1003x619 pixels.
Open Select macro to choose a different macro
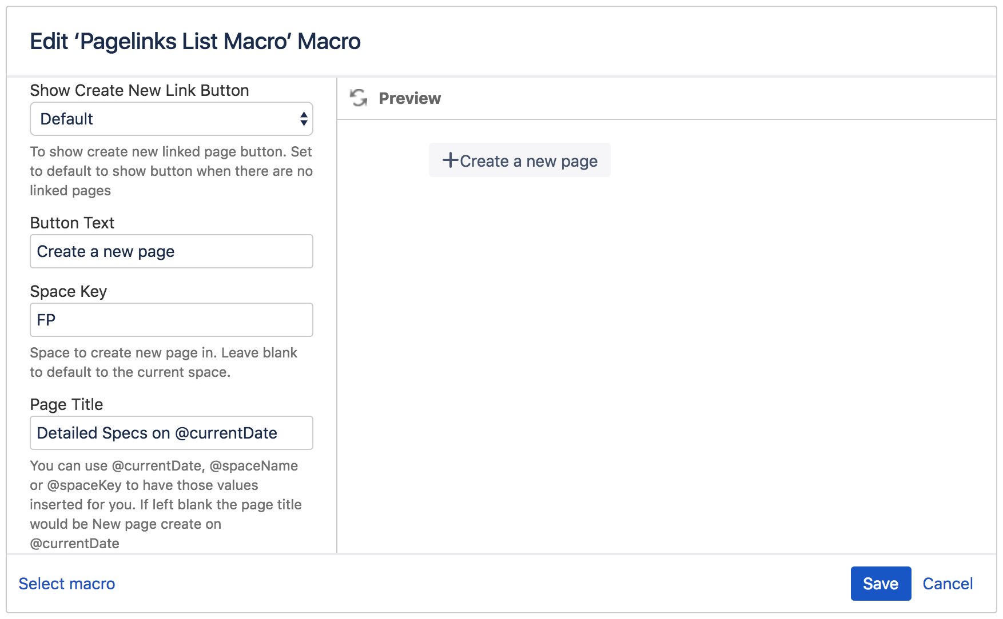66,584
